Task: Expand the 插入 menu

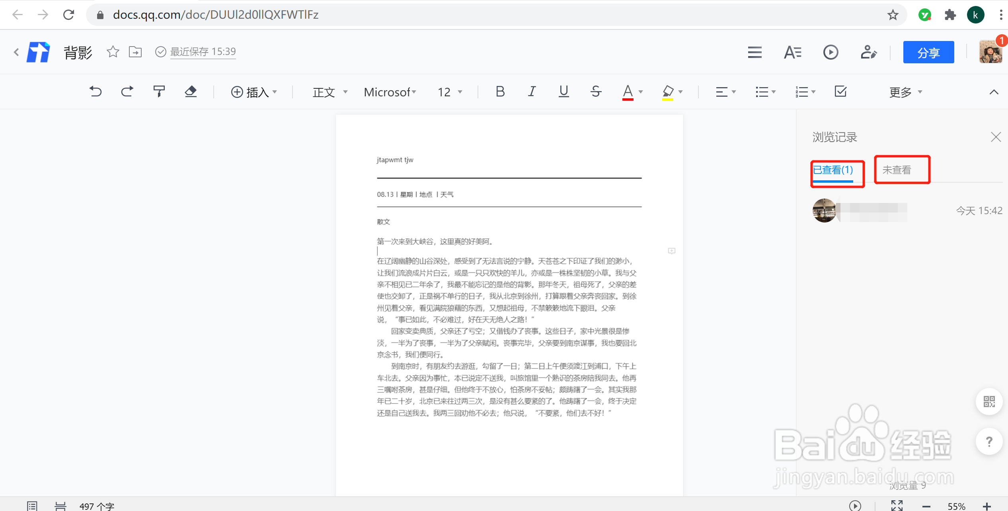Action: click(x=254, y=92)
